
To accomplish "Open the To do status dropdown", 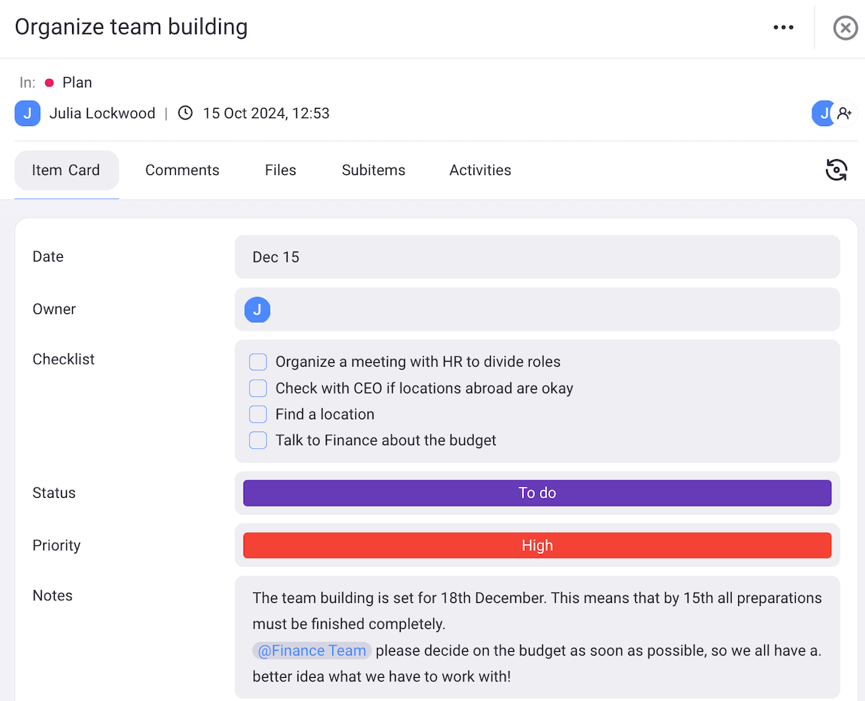I will tap(537, 494).
